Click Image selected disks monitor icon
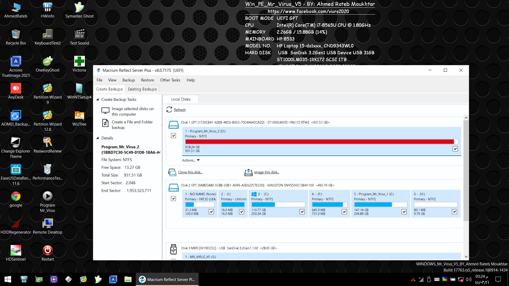The width and height of the screenshot is (509, 286). click(x=106, y=111)
